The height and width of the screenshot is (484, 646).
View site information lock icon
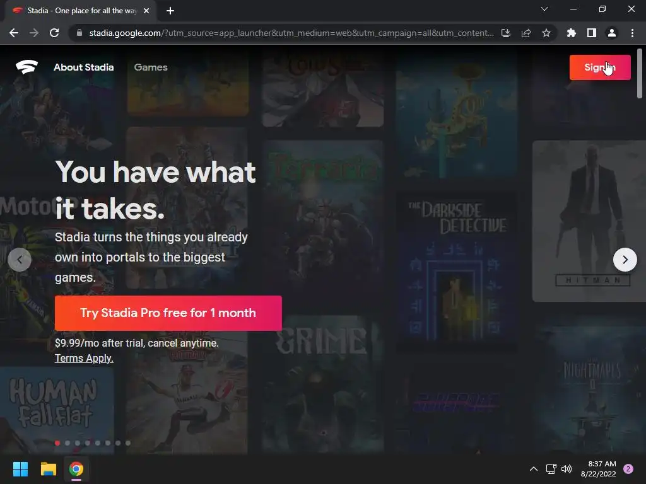click(79, 33)
